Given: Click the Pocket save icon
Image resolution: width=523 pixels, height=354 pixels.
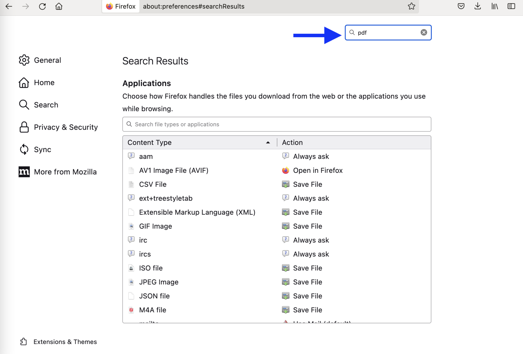Looking at the screenshot, I should (461, 6).
